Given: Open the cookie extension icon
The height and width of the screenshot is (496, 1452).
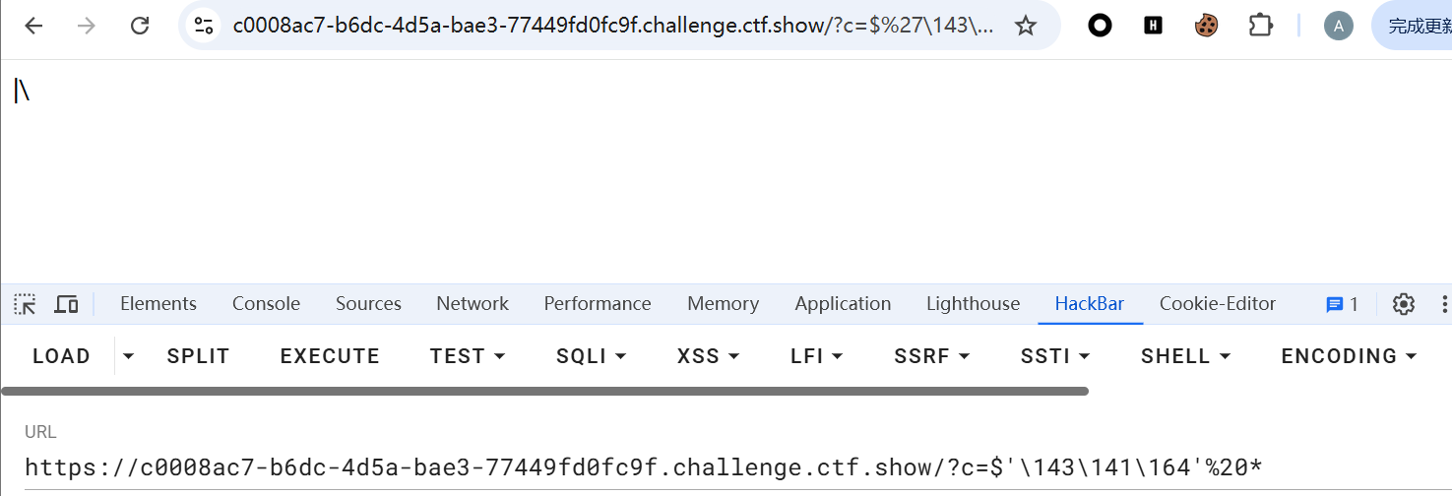Looking at the screenshot, I should point(1207,27).
